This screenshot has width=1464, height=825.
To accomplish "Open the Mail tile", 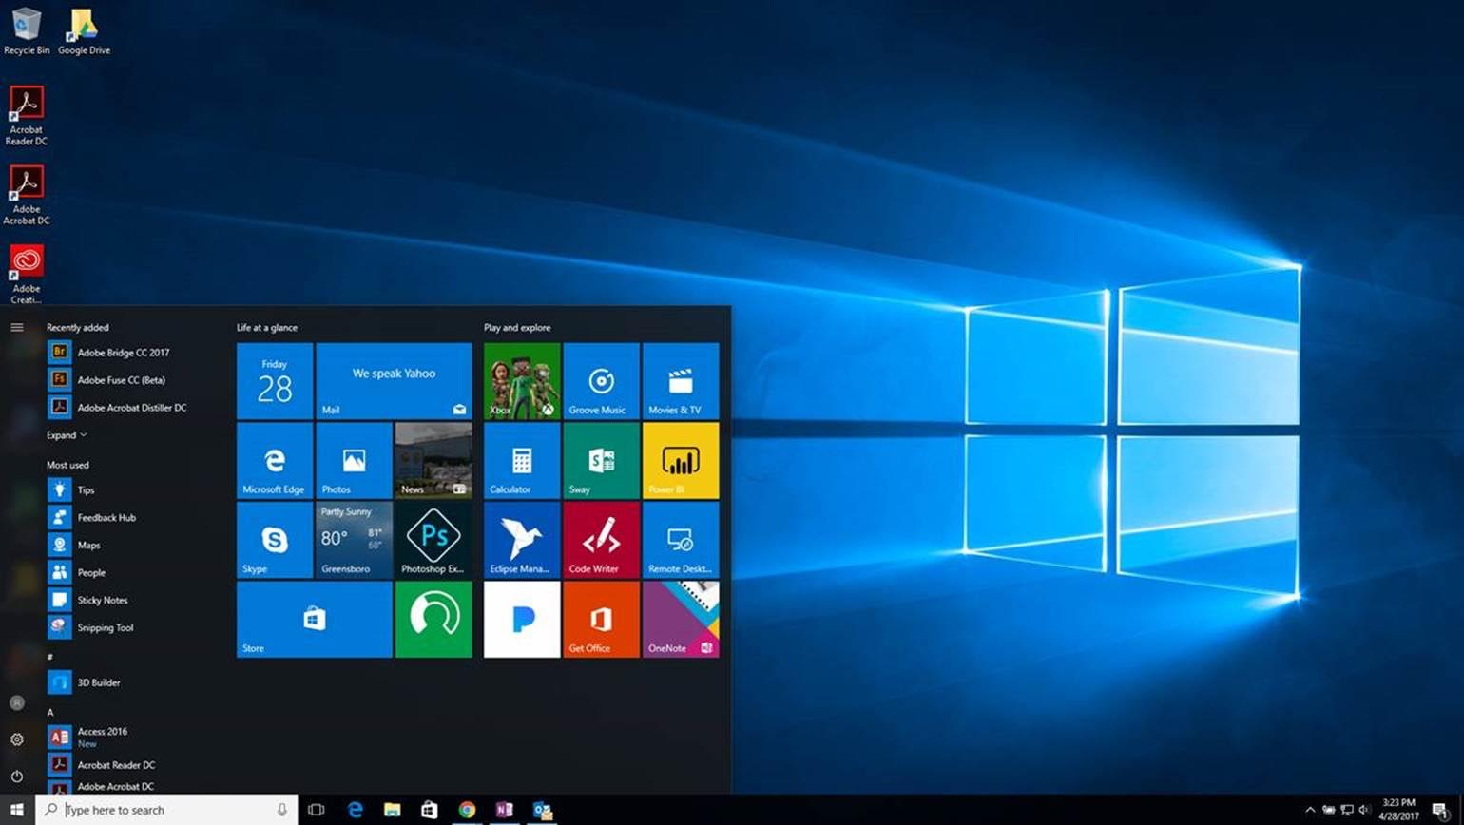I will [x=394, y=381].
